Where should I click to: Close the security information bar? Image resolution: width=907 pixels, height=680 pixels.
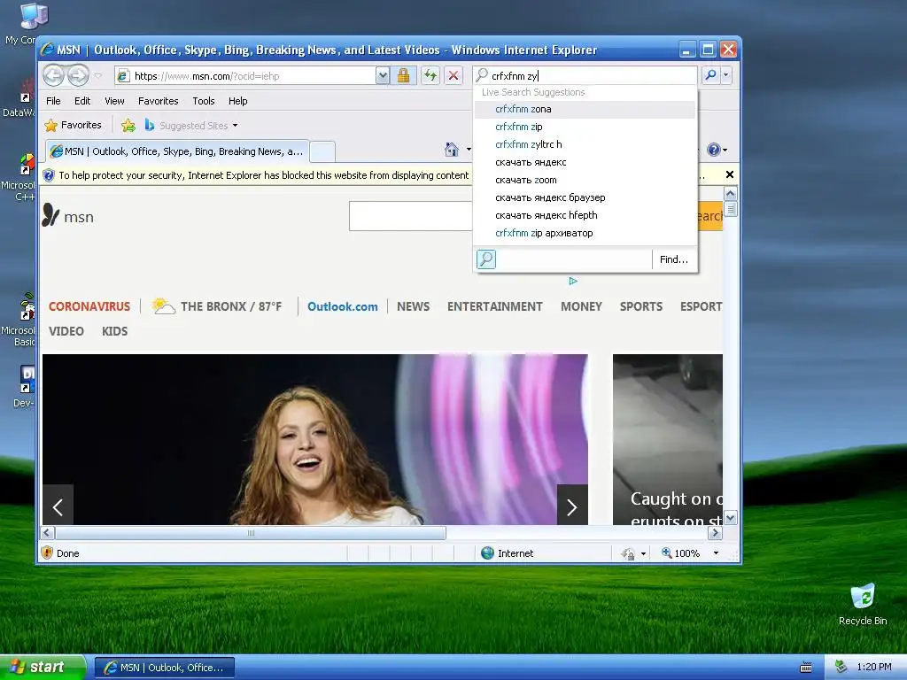[730, 174]
